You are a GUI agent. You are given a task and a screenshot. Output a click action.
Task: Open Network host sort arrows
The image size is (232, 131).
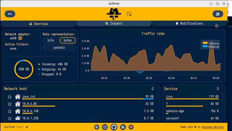click(x=153, y=89)
